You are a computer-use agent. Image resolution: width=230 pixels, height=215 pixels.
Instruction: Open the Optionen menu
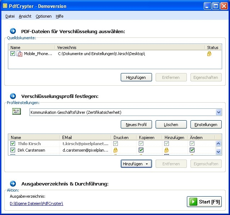pos(43,16)
